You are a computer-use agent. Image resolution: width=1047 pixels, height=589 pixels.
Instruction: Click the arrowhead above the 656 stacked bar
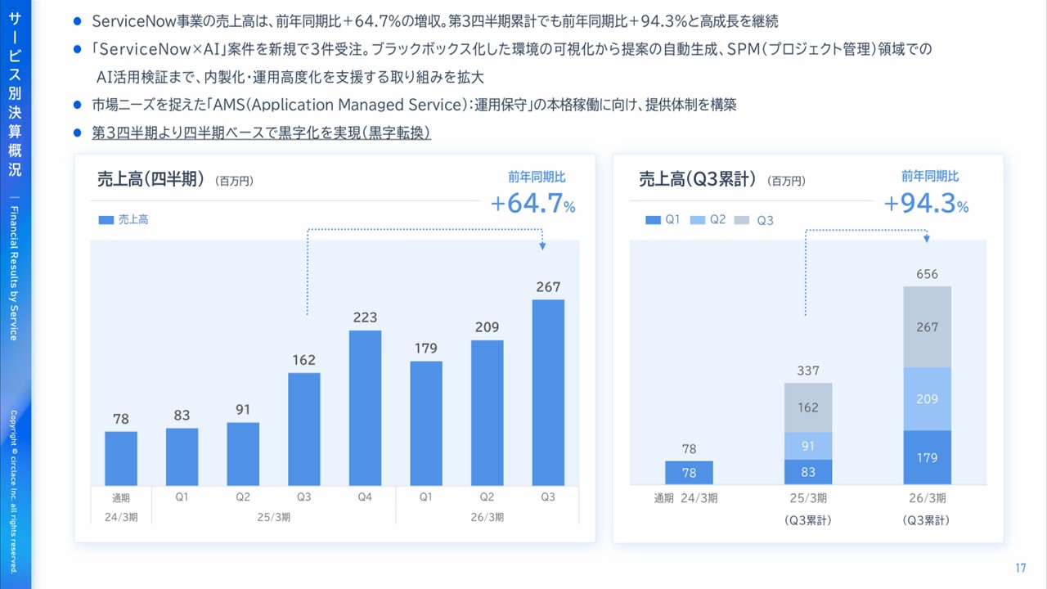(x=928, y=238)
